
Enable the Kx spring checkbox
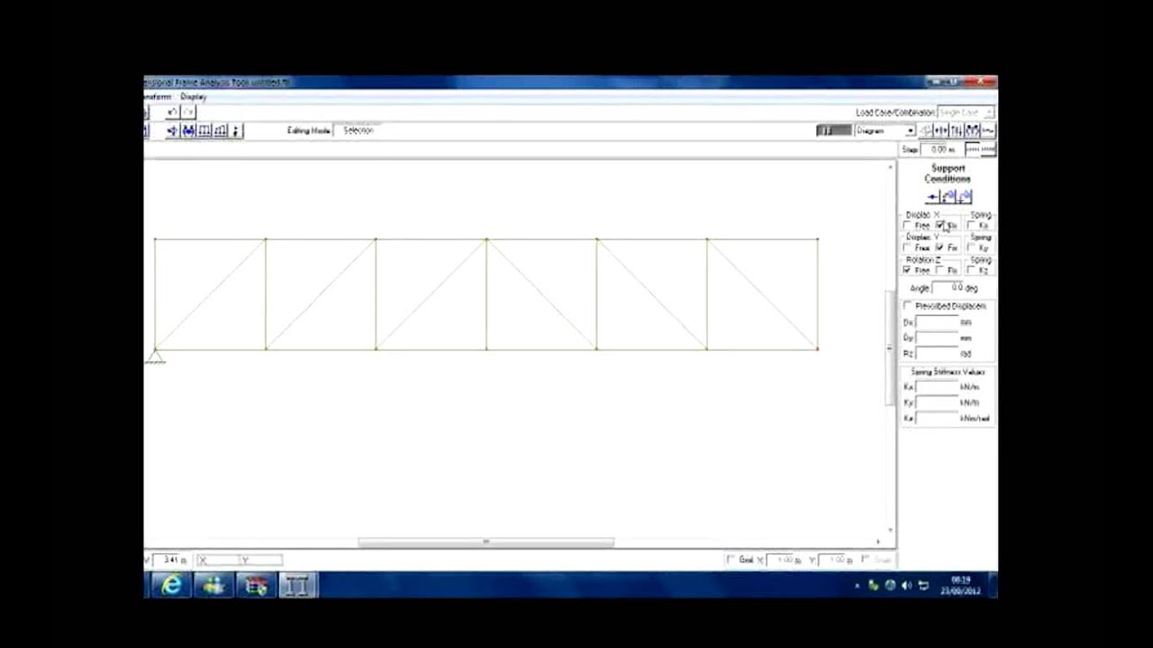click(x=972, y=225)
